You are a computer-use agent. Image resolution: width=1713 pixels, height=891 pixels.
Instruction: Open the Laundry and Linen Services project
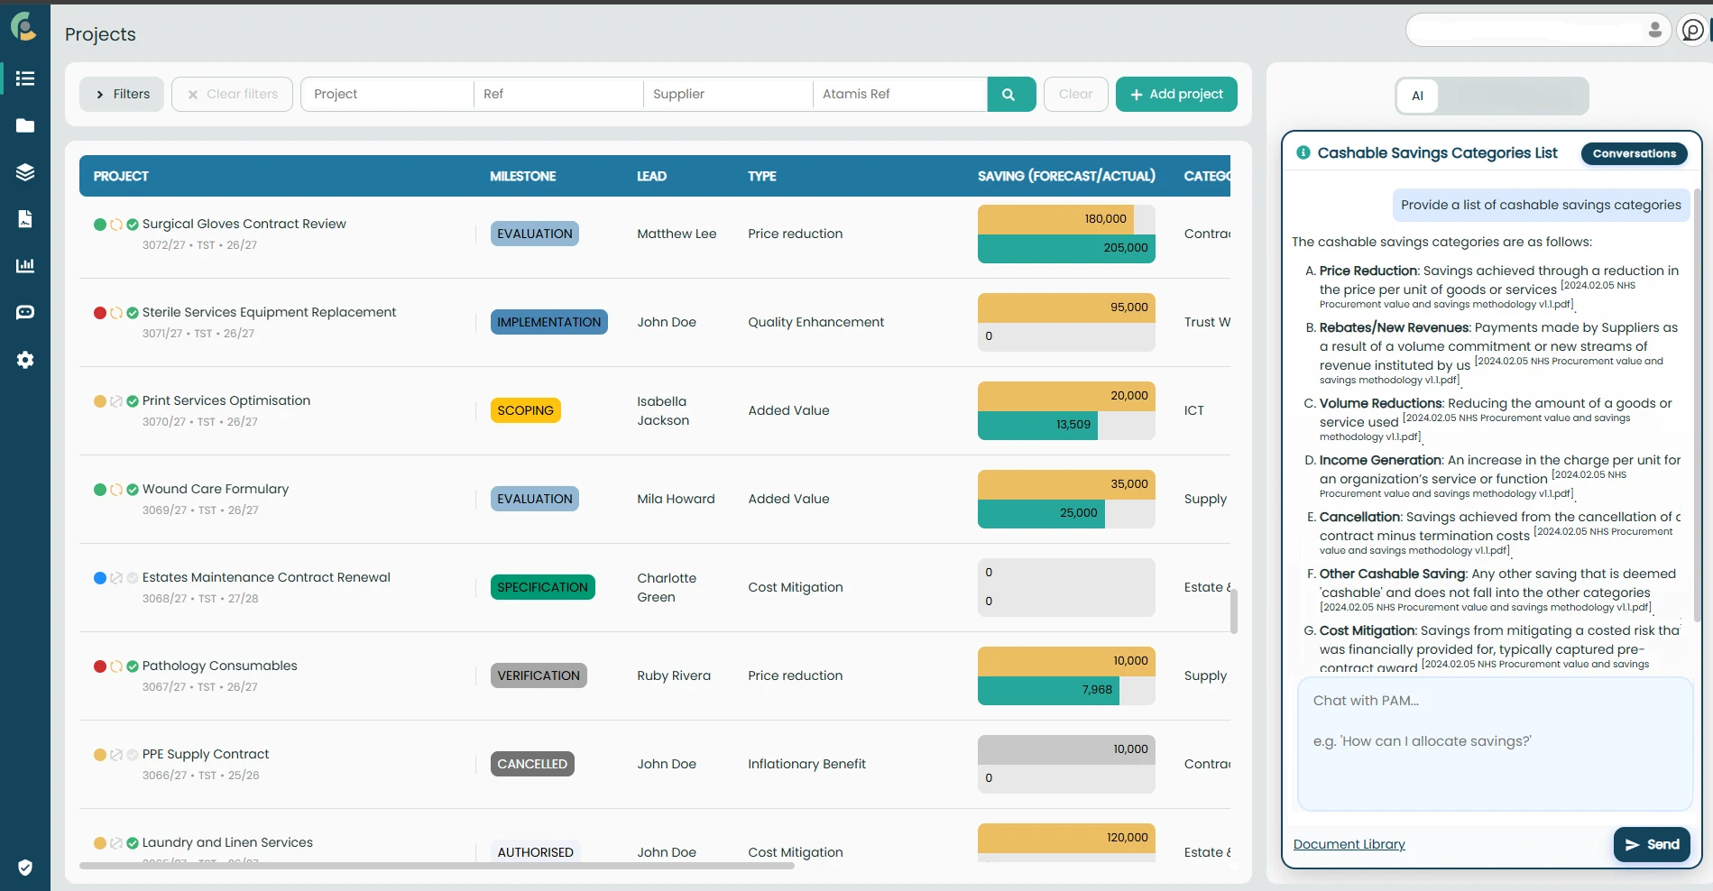pos(227,842)
